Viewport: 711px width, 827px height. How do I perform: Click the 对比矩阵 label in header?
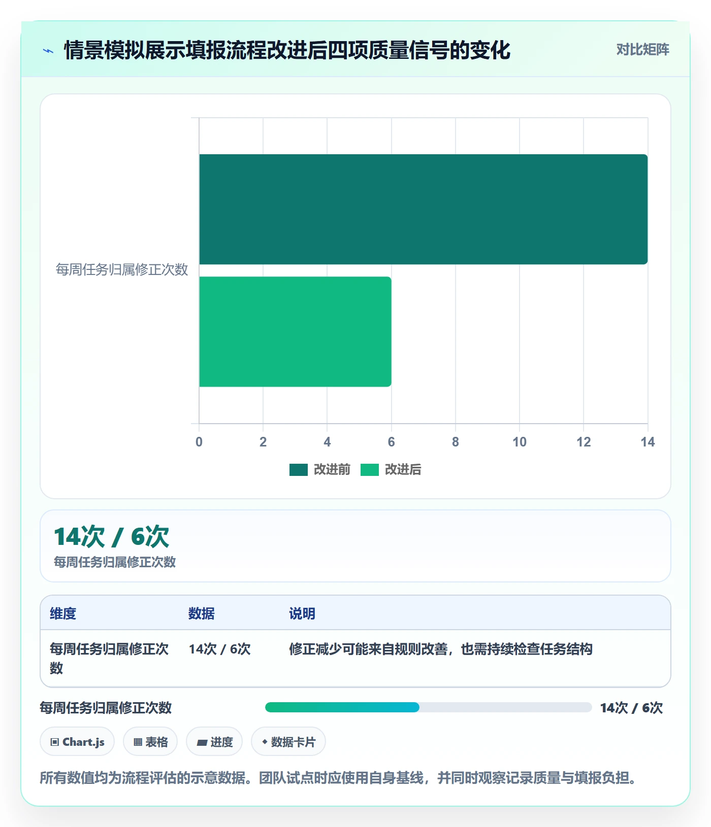pos(642,50)
